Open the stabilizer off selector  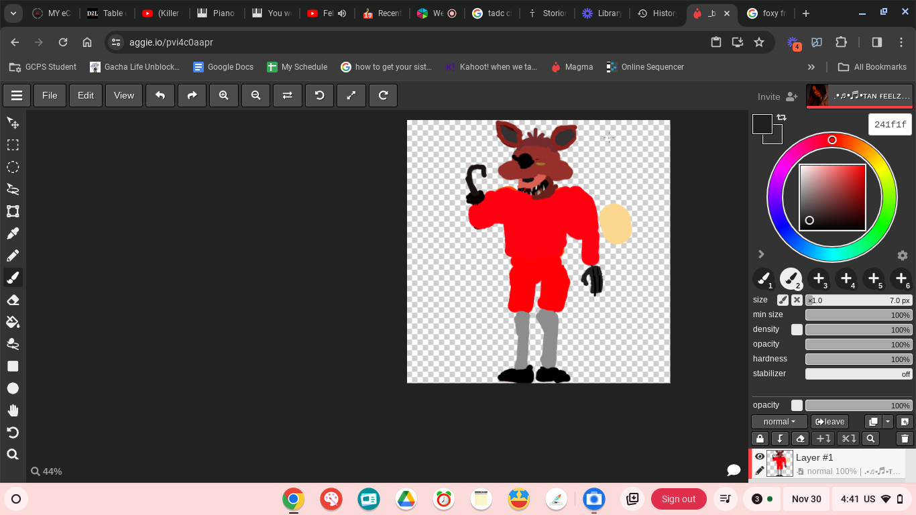pos(859,374)
